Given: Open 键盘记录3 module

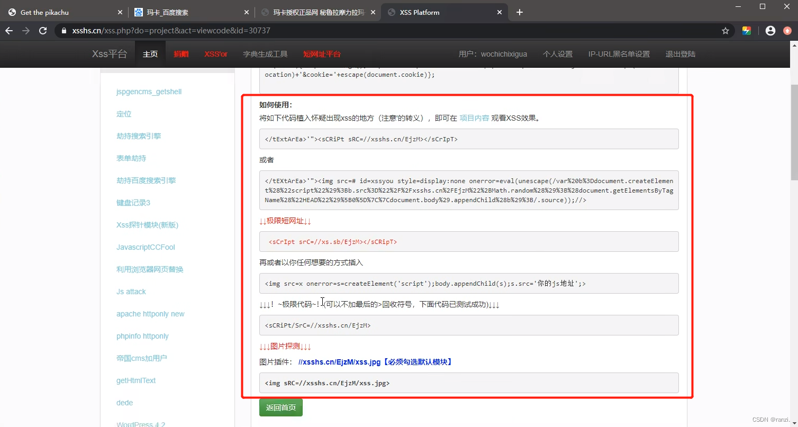Looking at the screenshot, I should [x=133, y=203].
